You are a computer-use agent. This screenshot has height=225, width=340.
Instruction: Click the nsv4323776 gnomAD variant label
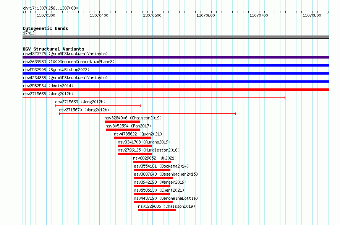65,54
